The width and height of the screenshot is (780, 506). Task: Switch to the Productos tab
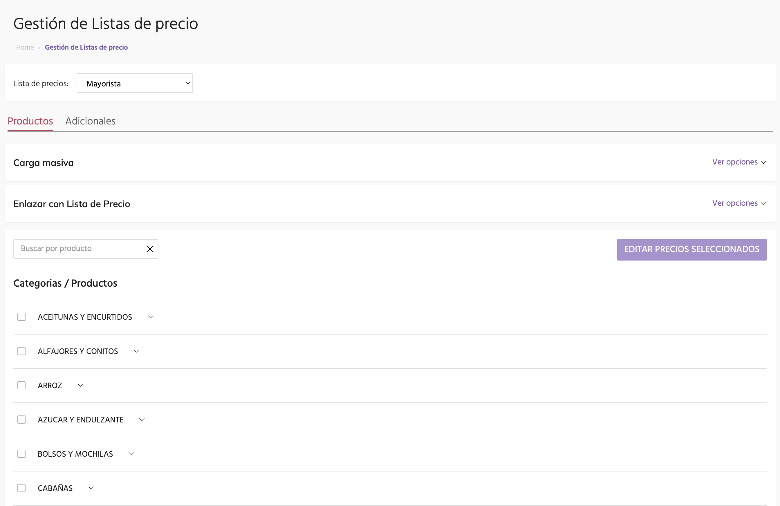(x=30, y=121)
